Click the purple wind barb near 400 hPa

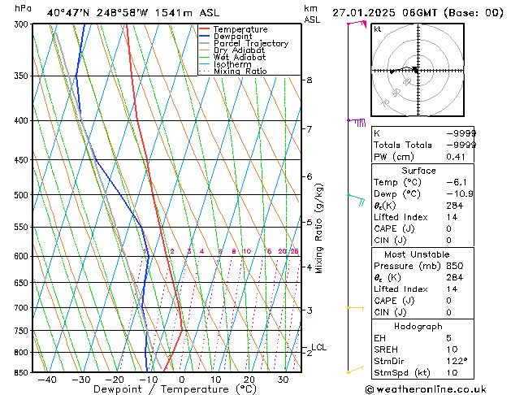point(357,122)
